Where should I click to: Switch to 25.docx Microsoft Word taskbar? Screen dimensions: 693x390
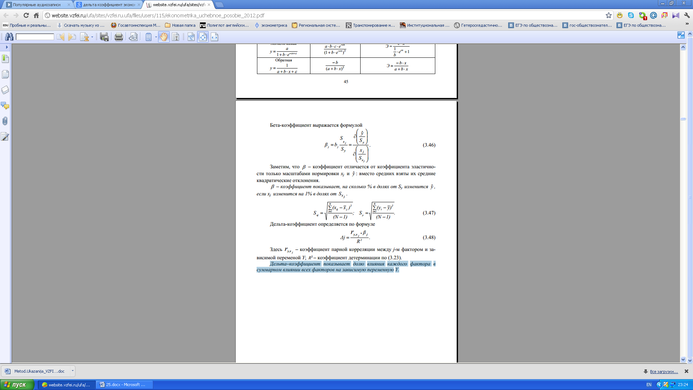(125, 385)
